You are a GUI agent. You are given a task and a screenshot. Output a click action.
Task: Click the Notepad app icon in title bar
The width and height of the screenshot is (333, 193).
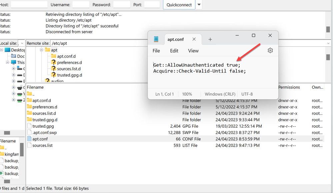tap(156, 39)
